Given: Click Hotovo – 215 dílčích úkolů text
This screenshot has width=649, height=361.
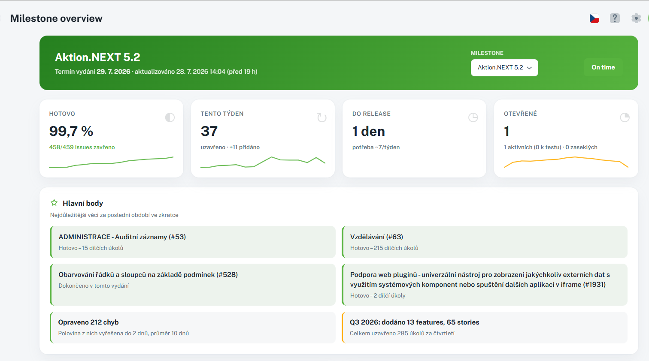Looking at the screenshot, I should tap(384, 248).
